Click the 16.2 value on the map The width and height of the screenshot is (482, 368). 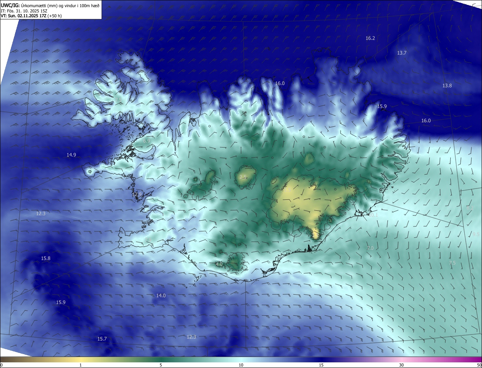(370, 38)
